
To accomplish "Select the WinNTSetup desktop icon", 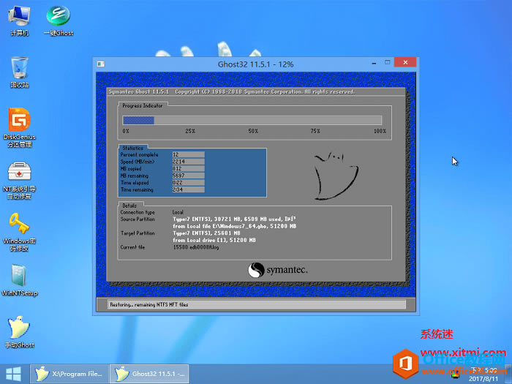I will point(20,280).
